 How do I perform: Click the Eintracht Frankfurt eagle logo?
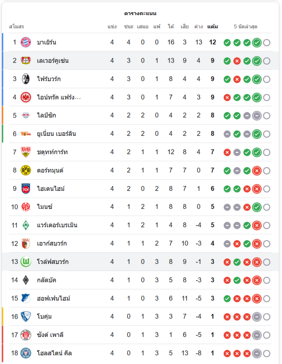[26, 97]
